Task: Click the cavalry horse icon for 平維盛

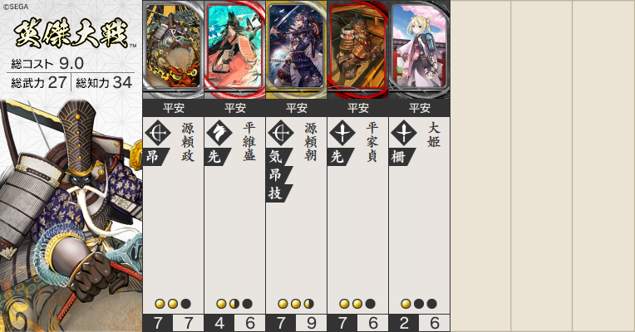Action: 219,133
